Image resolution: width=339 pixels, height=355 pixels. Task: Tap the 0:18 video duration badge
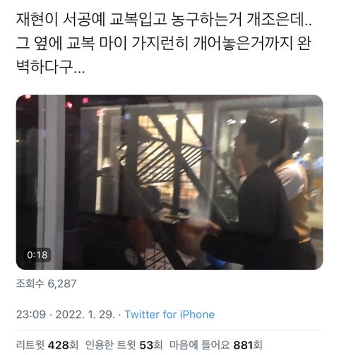(37, 255)
